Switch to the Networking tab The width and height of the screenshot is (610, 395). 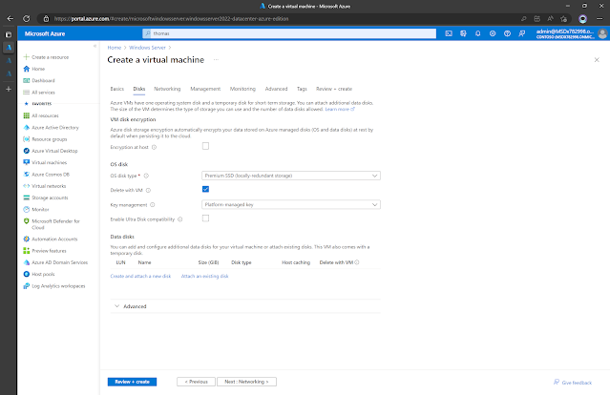[x=167, y=89]
